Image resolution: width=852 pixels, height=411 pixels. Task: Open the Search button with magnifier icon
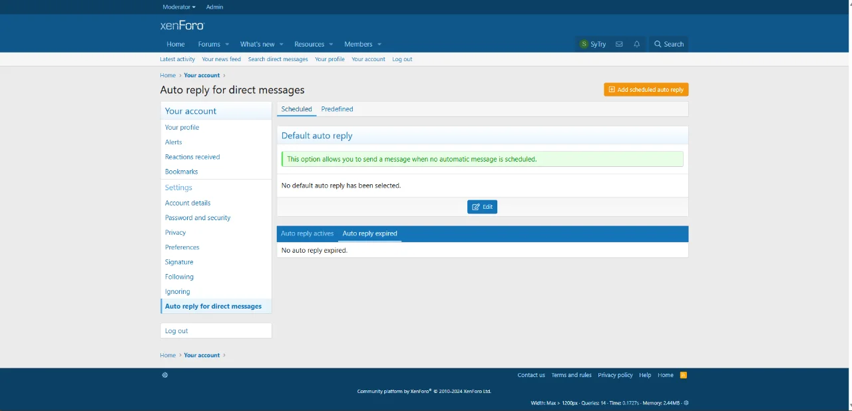pyautogui.click(x=669, y=44)
